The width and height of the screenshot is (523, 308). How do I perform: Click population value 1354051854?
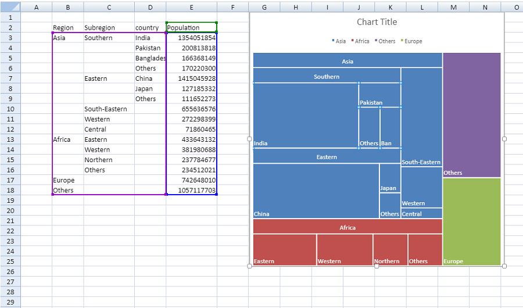(191, 38)
